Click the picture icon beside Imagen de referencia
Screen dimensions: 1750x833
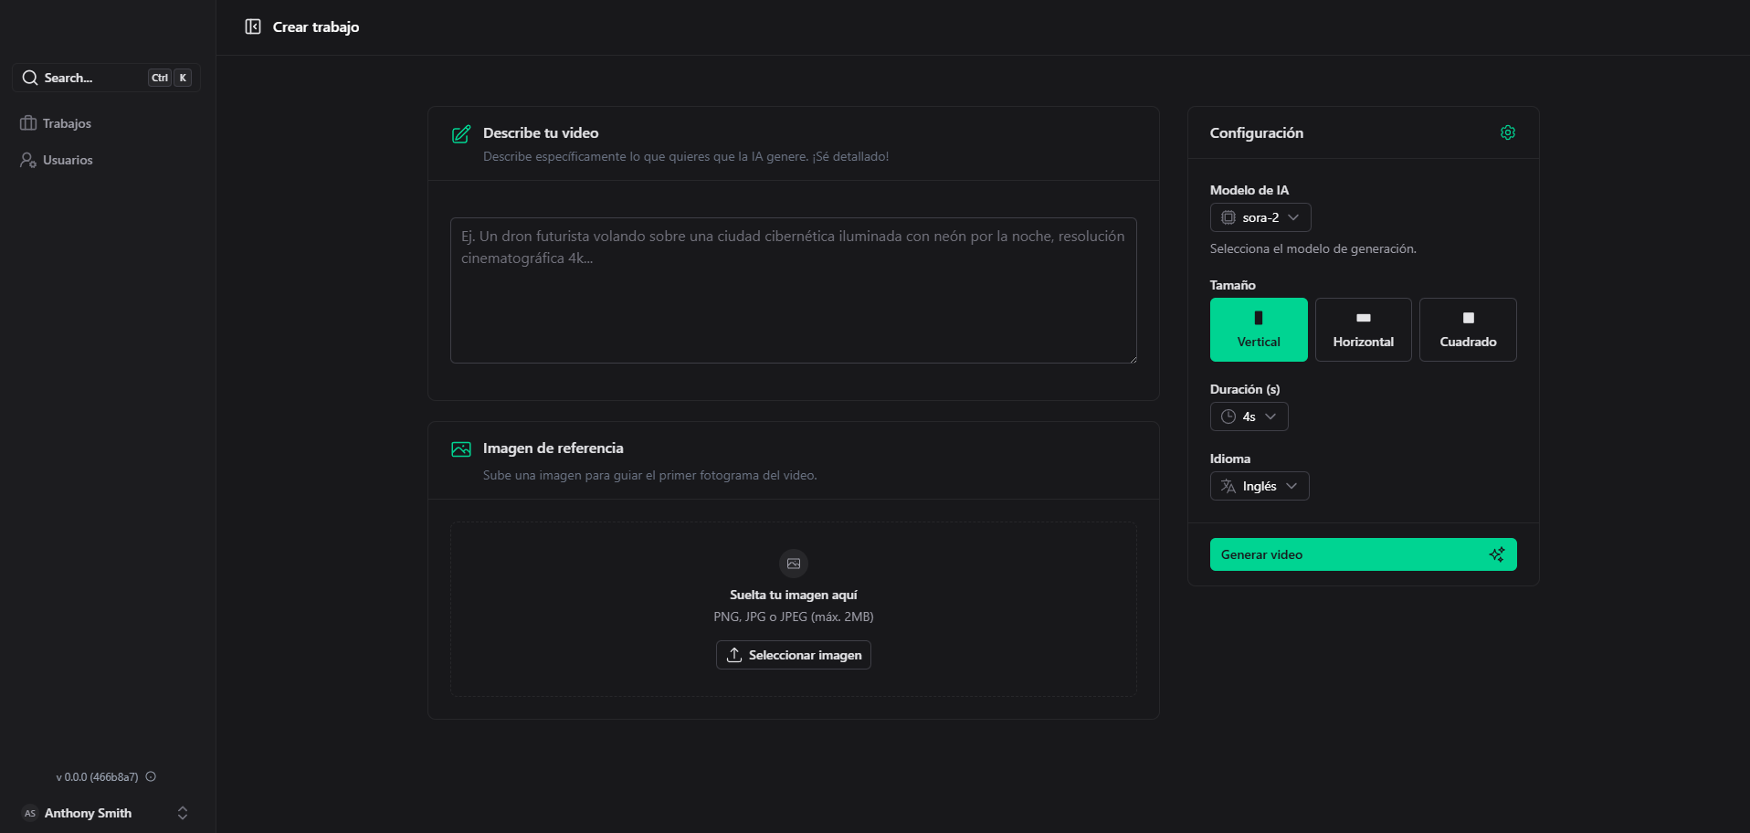click(x=461, y=449)
